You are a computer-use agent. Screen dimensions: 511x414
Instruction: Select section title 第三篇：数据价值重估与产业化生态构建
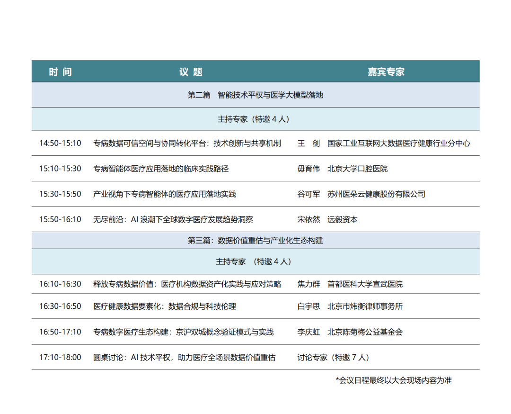(255, 241)
